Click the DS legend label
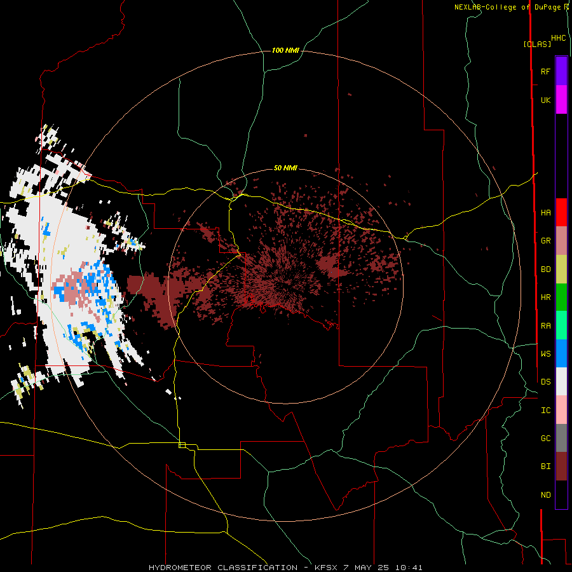 (545, 381)
